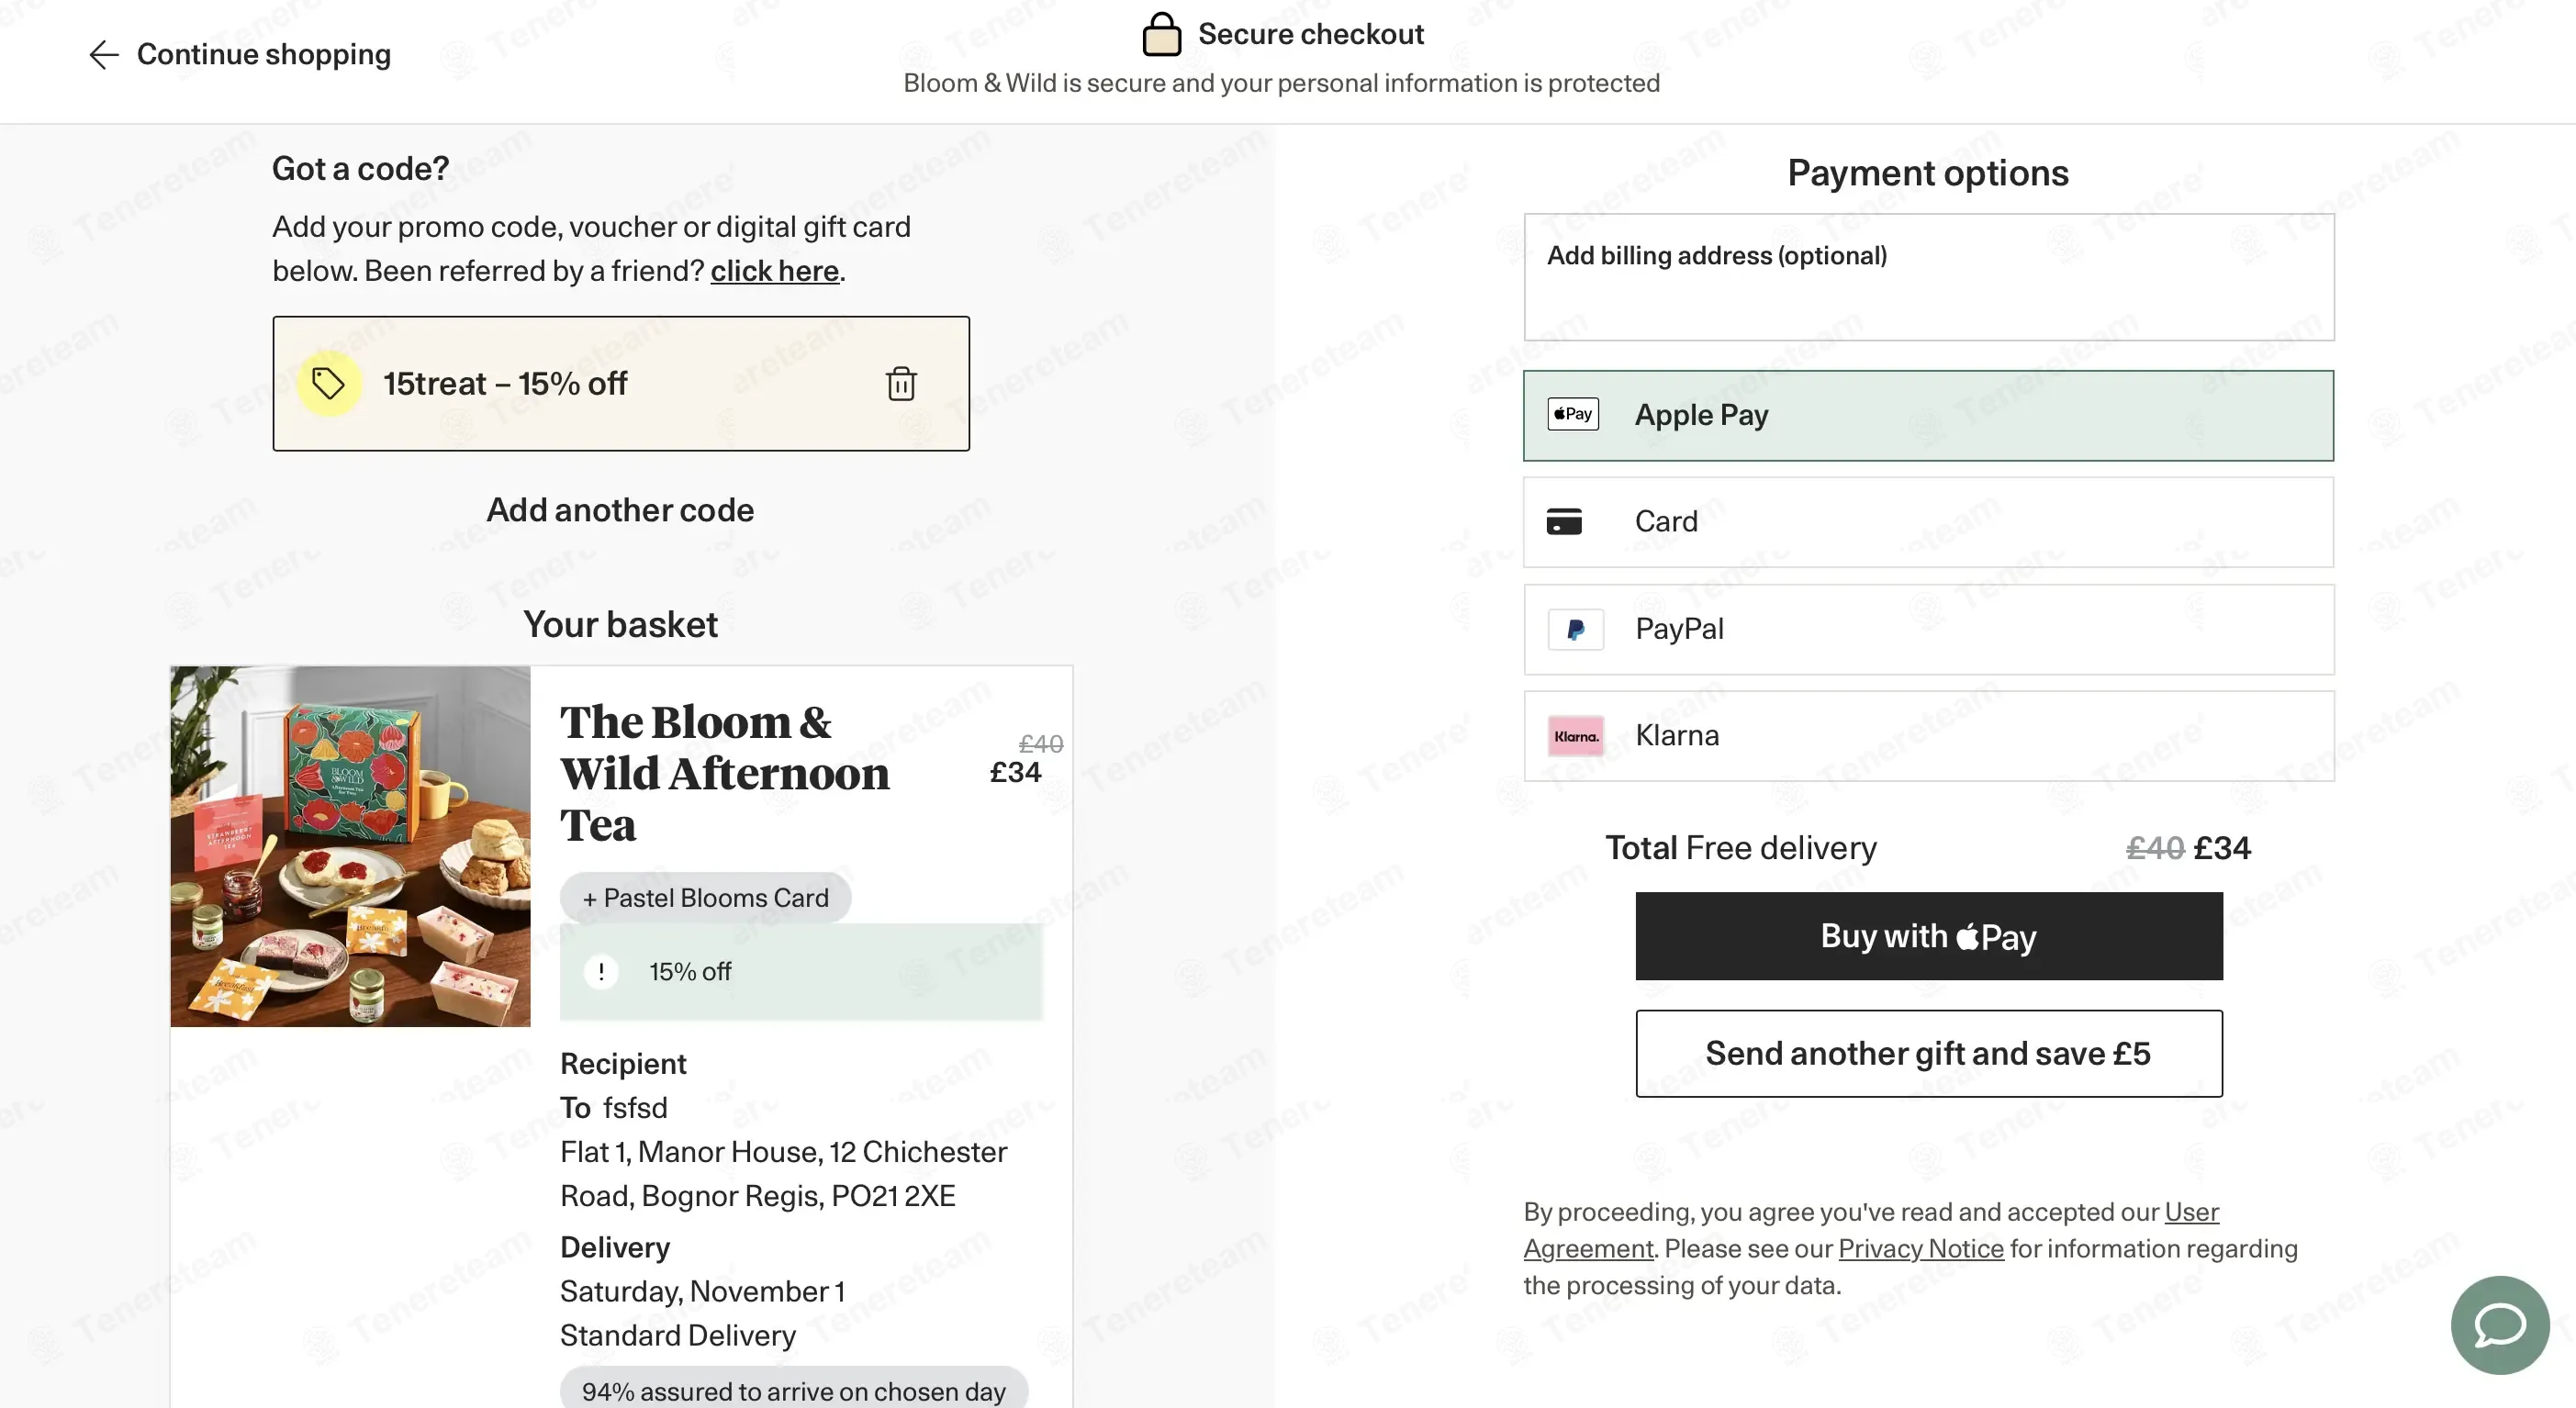Click the Afternoon Tea product thumbnail
Viewport: 2576px width, 1408px height.
tap(350, 846)
